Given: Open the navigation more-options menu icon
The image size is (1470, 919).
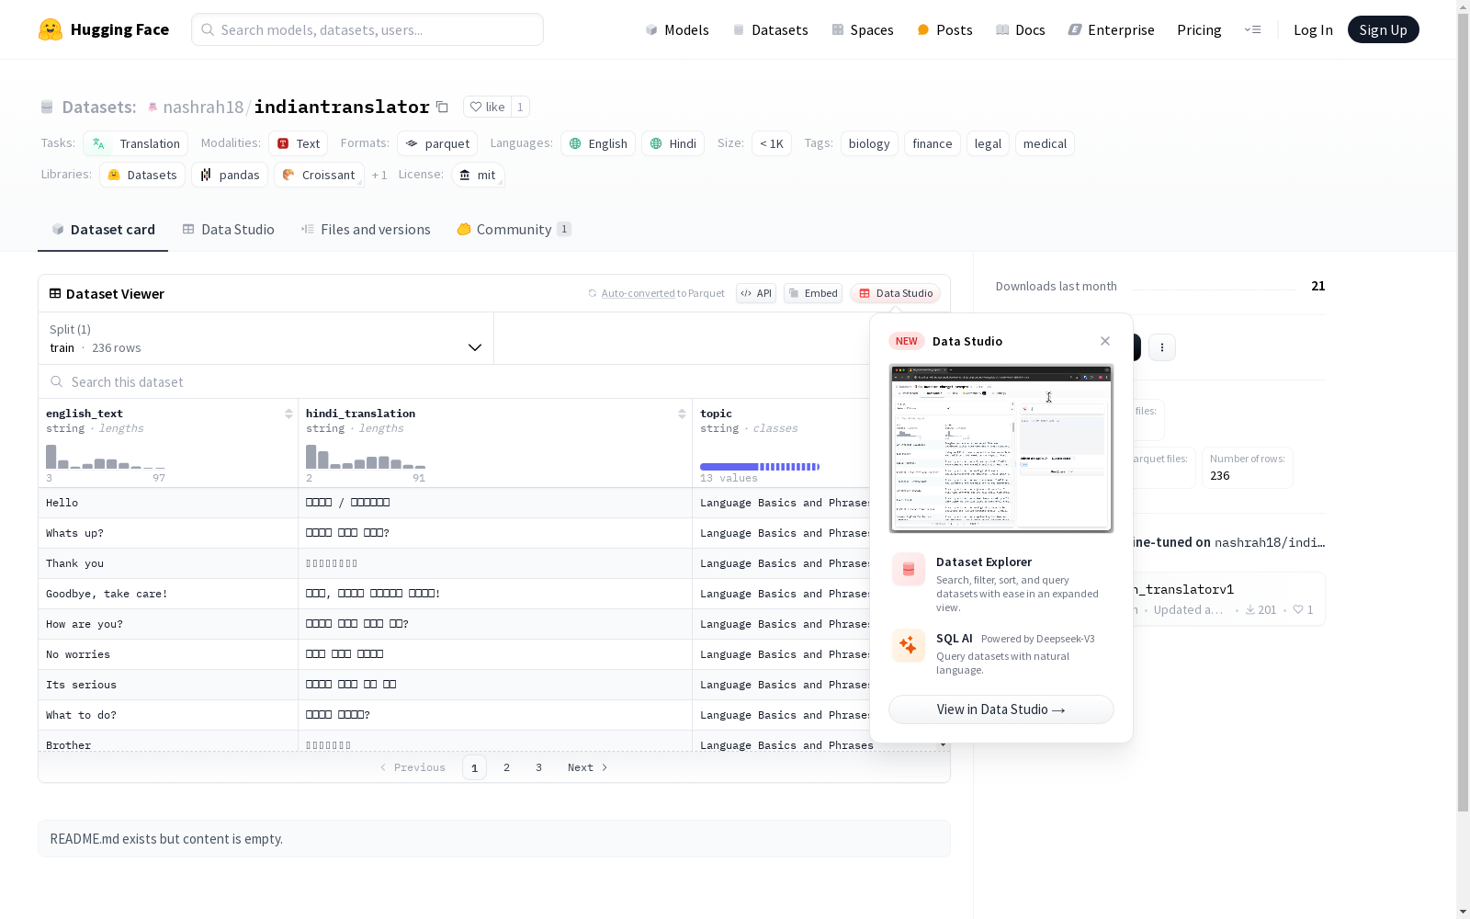Looking at the screenshot, I should coord(1252,29).
